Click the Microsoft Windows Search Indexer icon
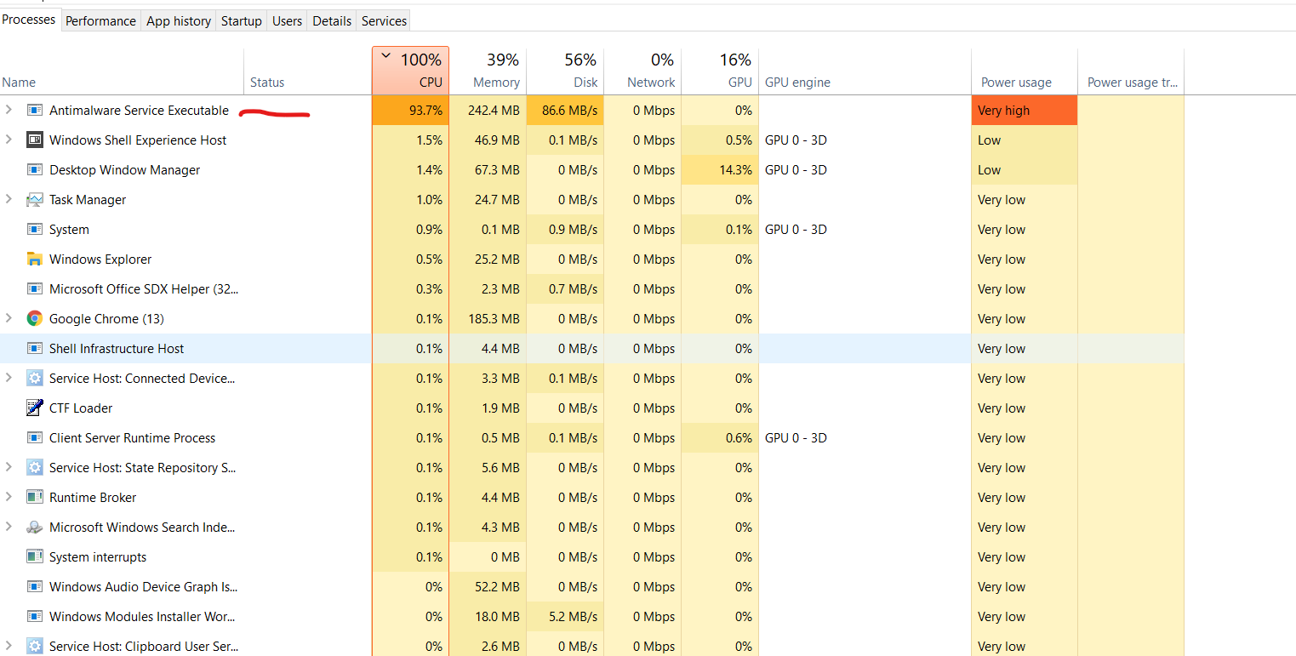This screenshot has height=656, width=1296. point(35,528)
